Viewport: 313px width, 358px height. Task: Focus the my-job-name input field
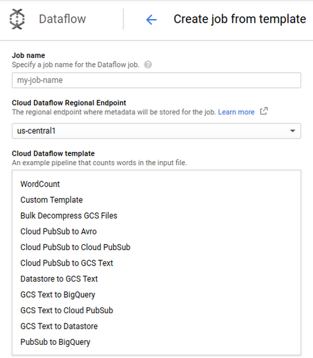point(156,80)
